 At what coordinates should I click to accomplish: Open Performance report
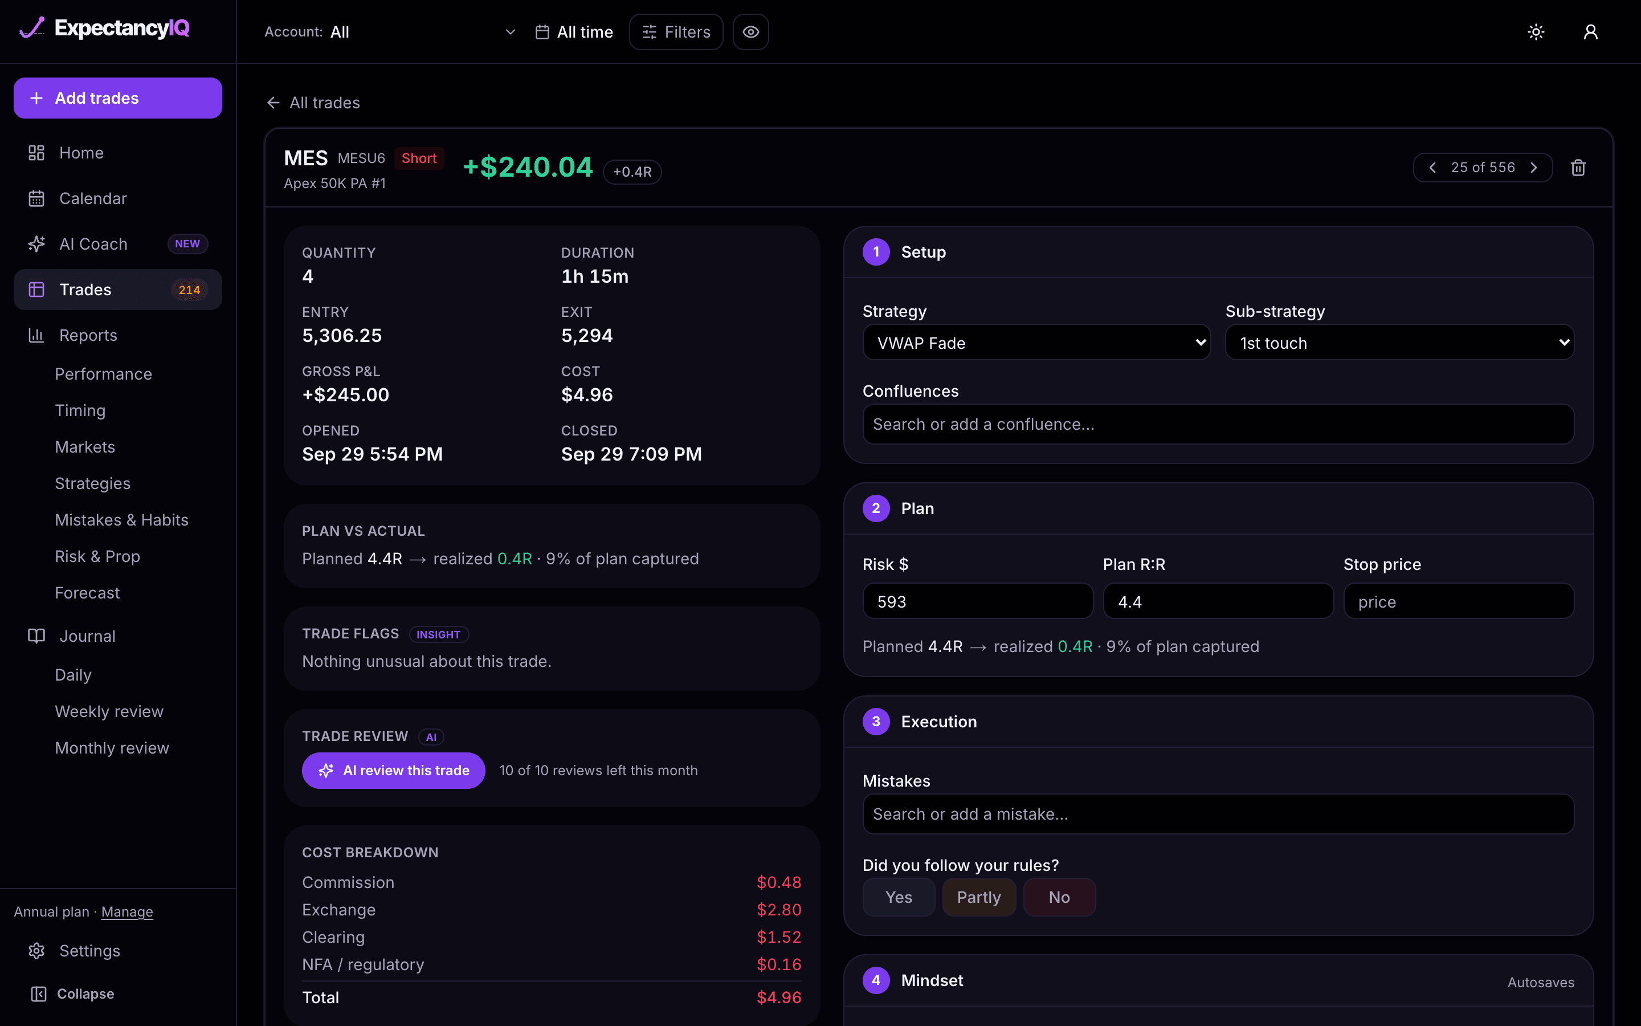(x=103, y=374)
